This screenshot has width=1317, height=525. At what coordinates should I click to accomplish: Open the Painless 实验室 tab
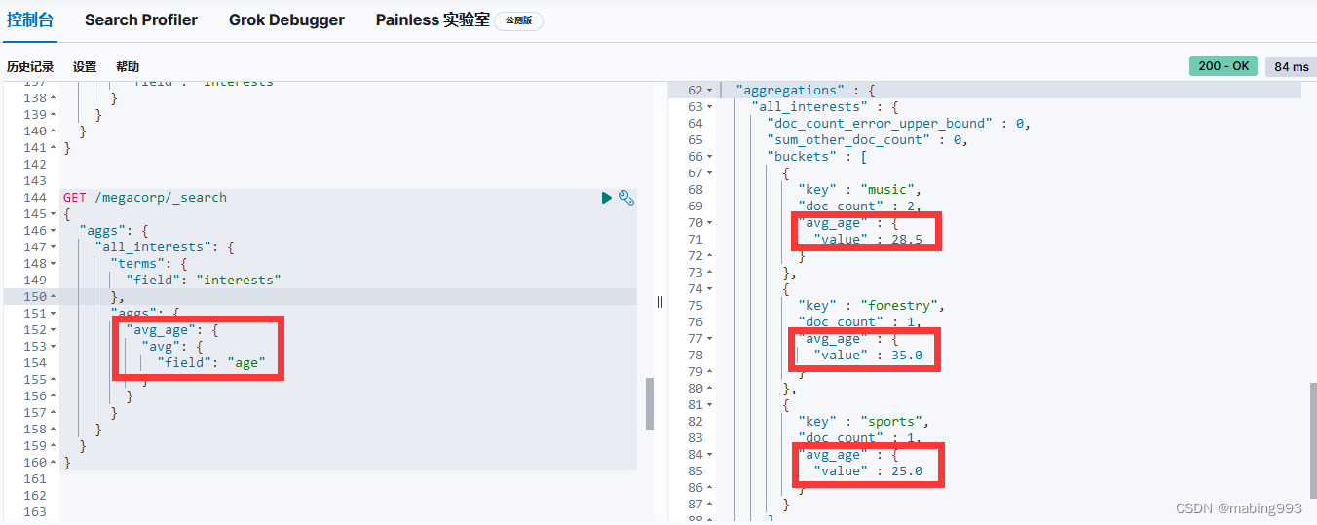click(433, 19)
